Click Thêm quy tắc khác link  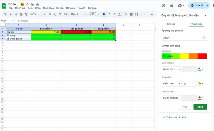(175, 117)
